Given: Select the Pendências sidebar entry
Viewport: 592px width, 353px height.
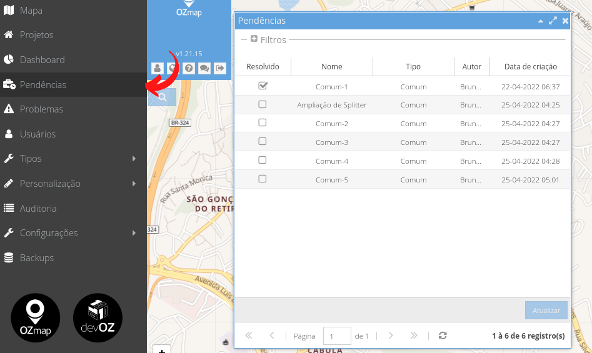Looking at the screenshot, I should (73, 84).
